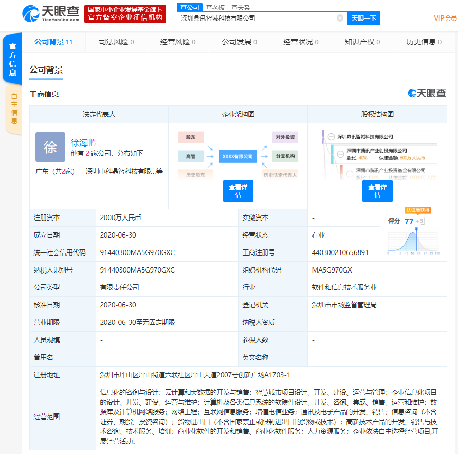Click industry value 软件和信息技术服务业
The width and height of the screenshot is (458, 454).
[x=344, y=288]
